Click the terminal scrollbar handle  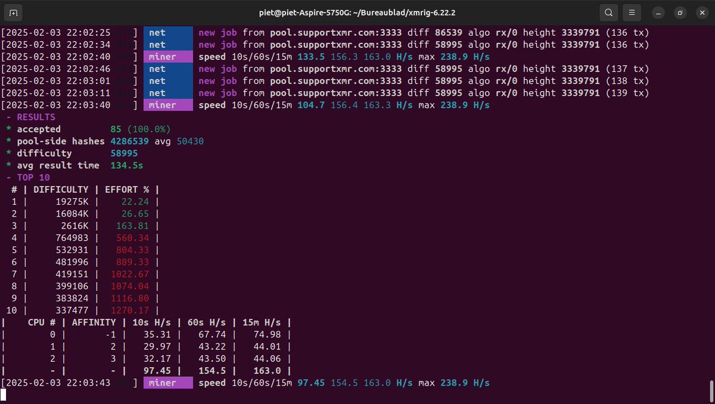point(711,390)
